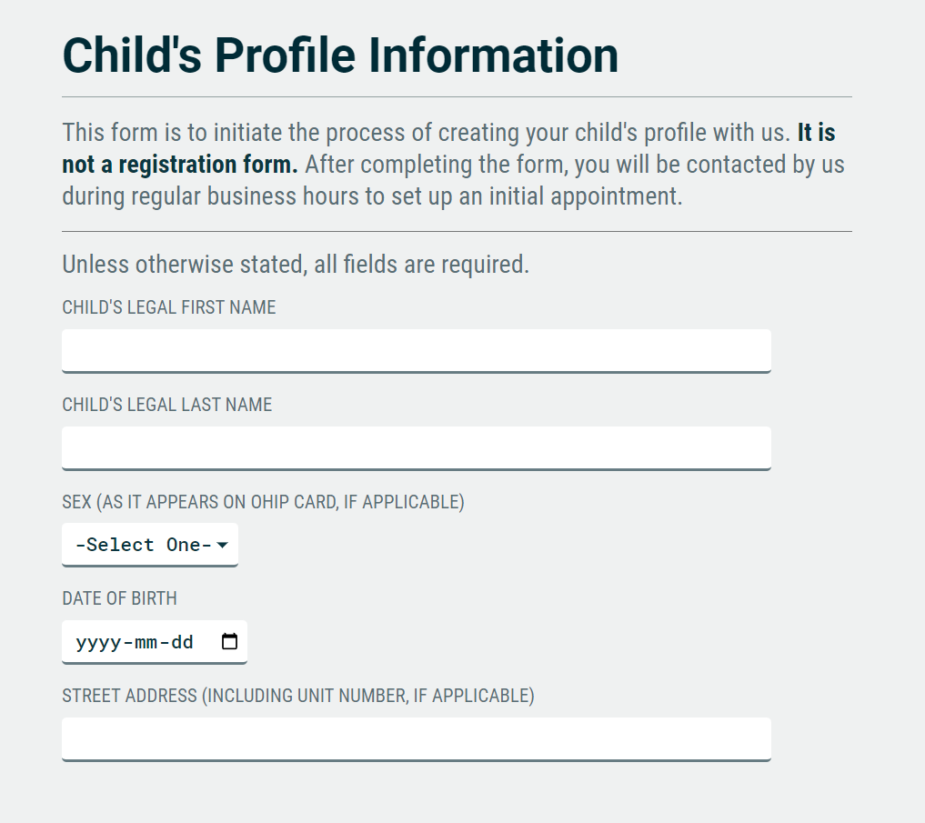Click the bold 'not a registration form' text
This screenshot has width=925, height=823.
pyautogui.click(x=180, y=165)
